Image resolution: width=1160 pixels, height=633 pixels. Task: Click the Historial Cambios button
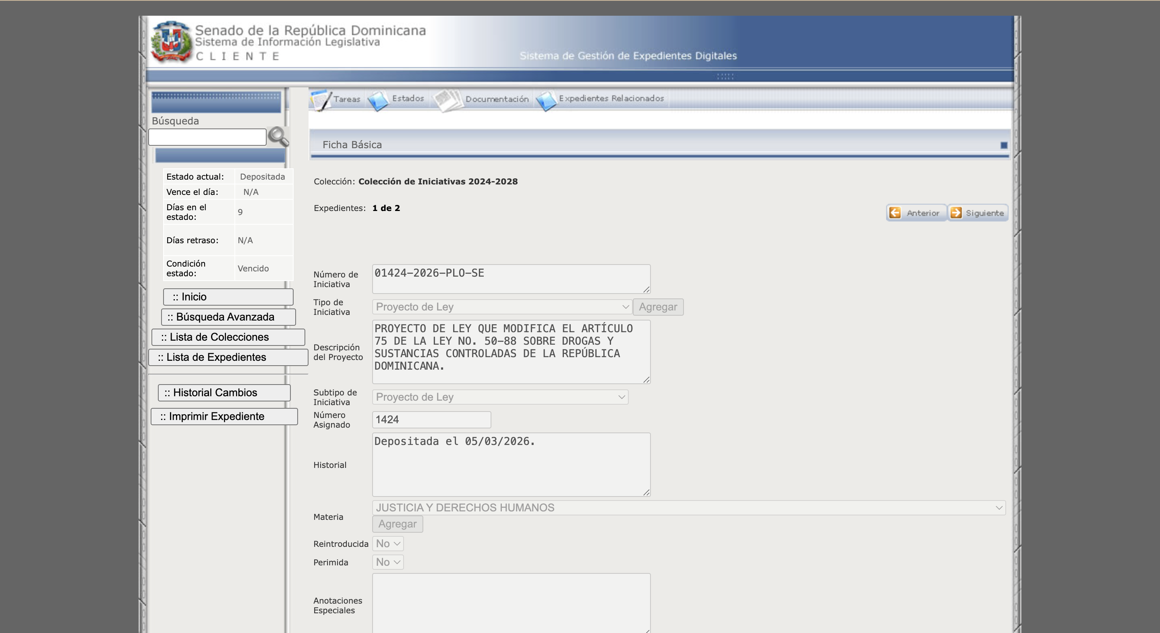coord(224,393)
